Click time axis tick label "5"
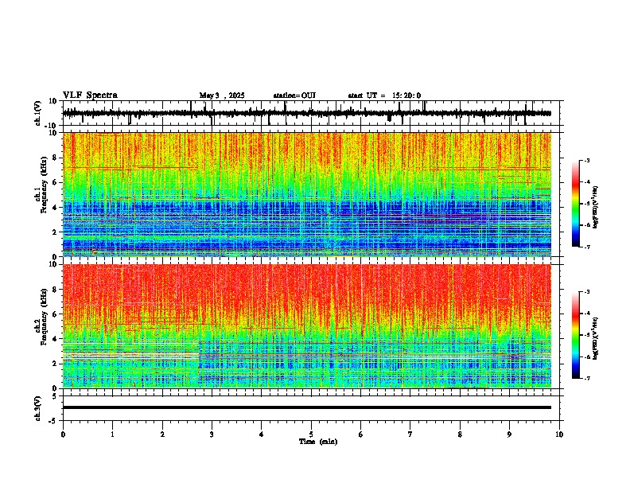Screen dimensions: 630x487 point(311,434)
